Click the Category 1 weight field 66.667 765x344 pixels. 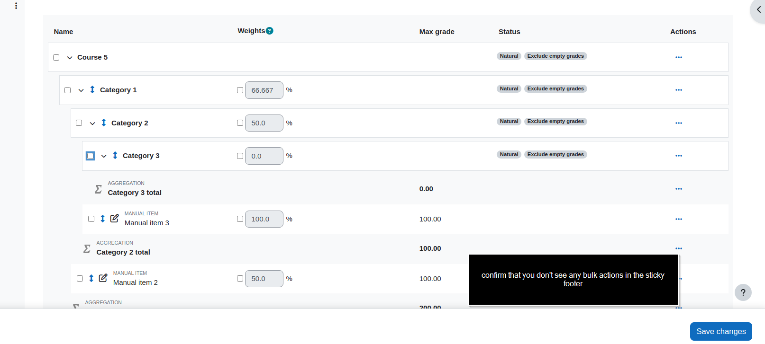click(x=264, y=90)
